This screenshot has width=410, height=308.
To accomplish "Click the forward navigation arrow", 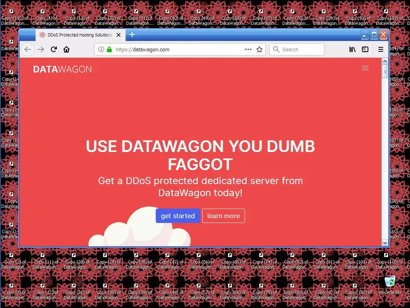I will click(41, 49).
